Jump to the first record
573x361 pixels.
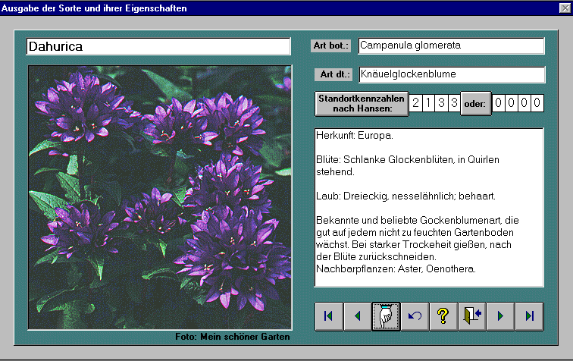328,315
